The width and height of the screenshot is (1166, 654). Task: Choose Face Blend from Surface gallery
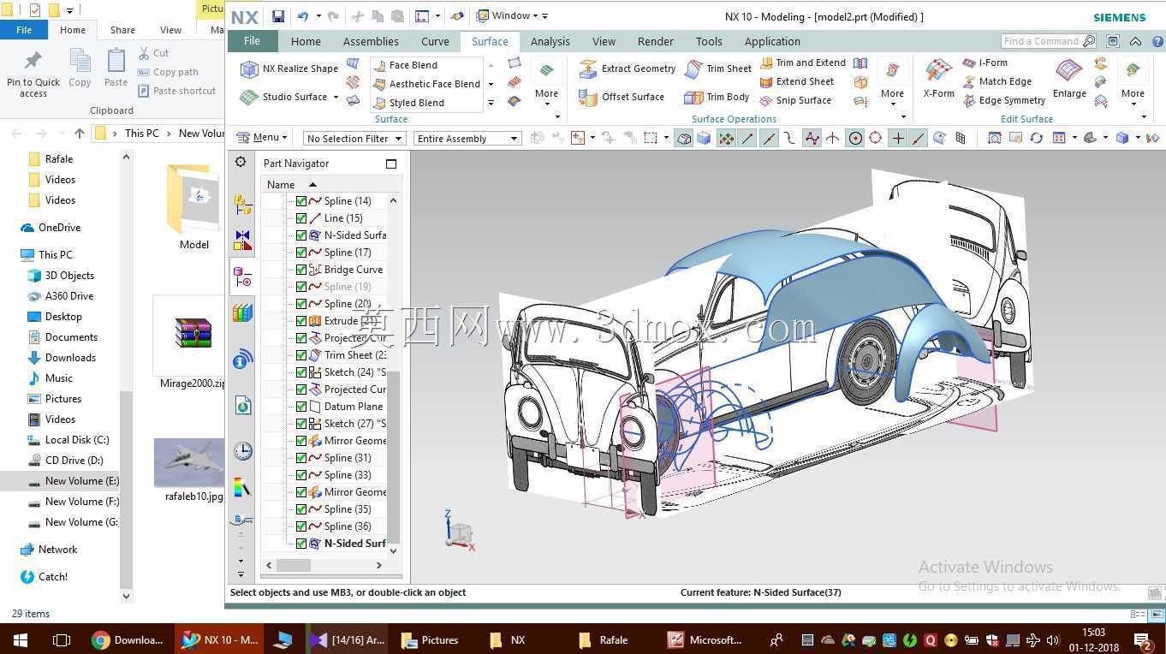coord(405,65)
